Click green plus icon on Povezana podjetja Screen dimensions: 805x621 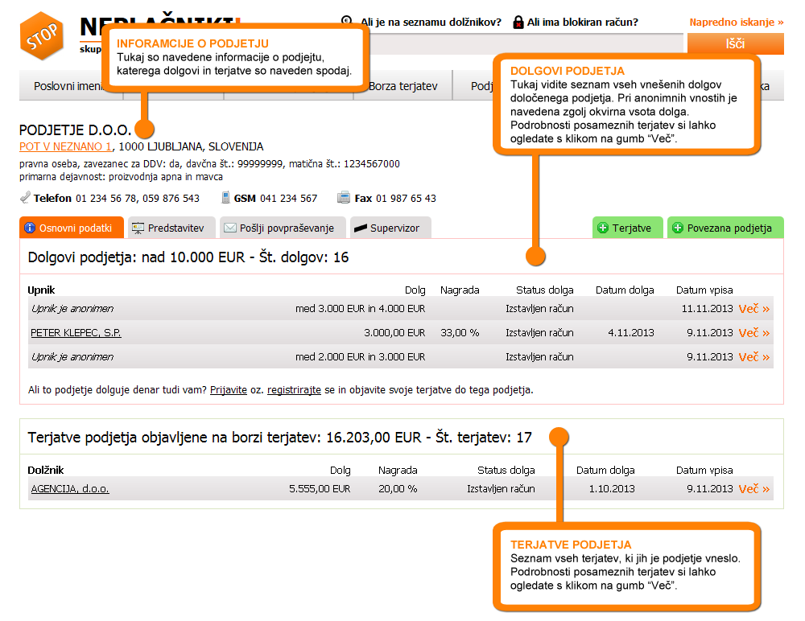pyautogui.click(x=678, y=228)
